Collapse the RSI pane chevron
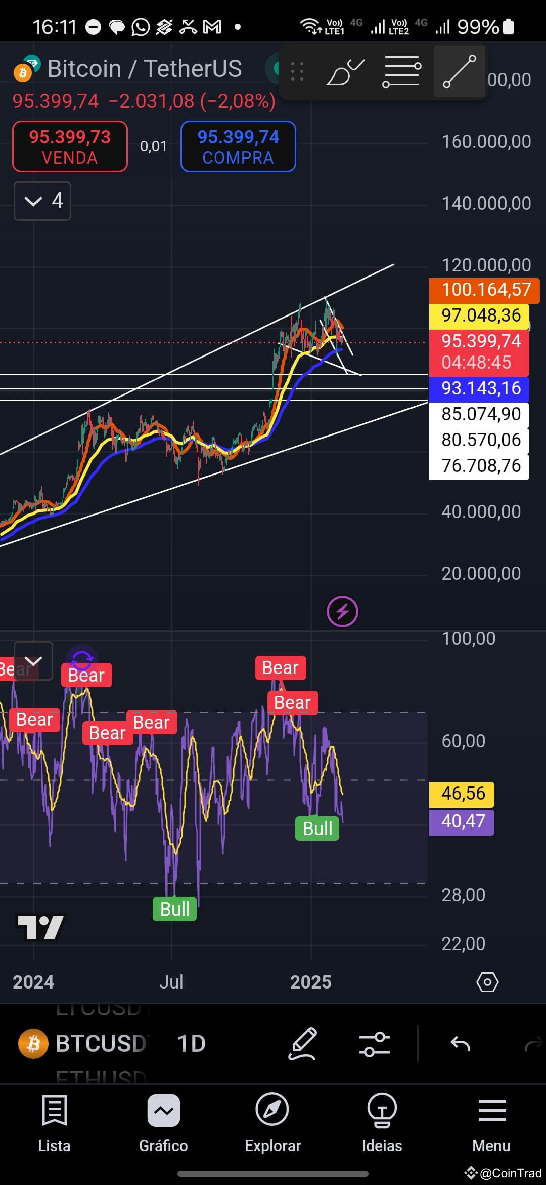546x1185 pixels. 33,661
